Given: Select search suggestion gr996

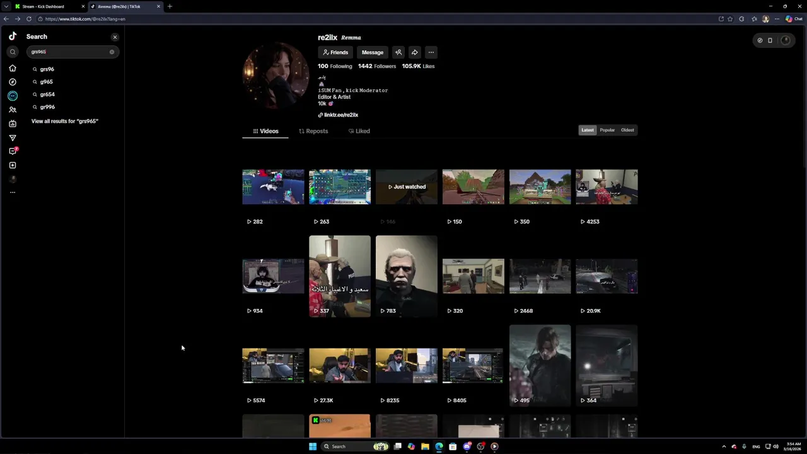Looking at the screenshot, I should 47,107.
